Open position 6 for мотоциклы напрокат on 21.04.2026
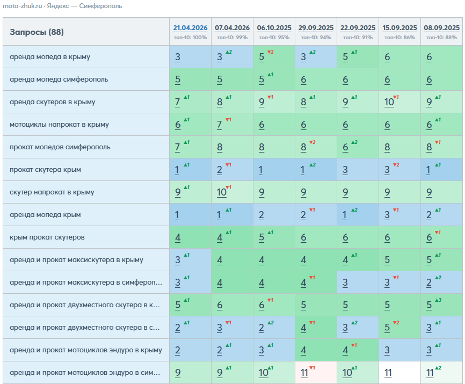 (178, 125)
